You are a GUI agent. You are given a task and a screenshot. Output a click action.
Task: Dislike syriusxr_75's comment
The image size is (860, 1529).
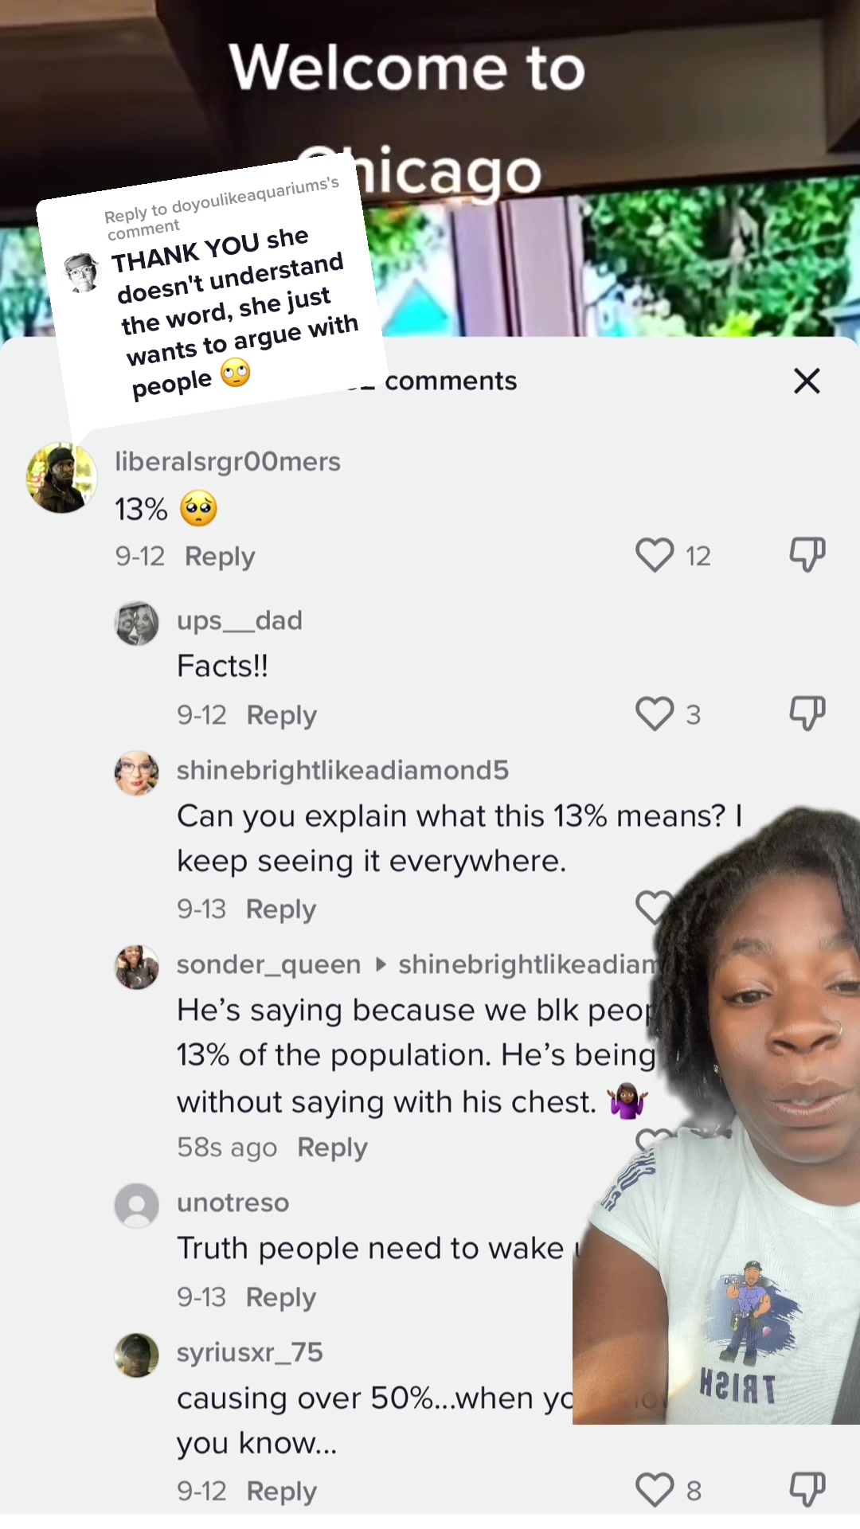(x=807, y=1489)
